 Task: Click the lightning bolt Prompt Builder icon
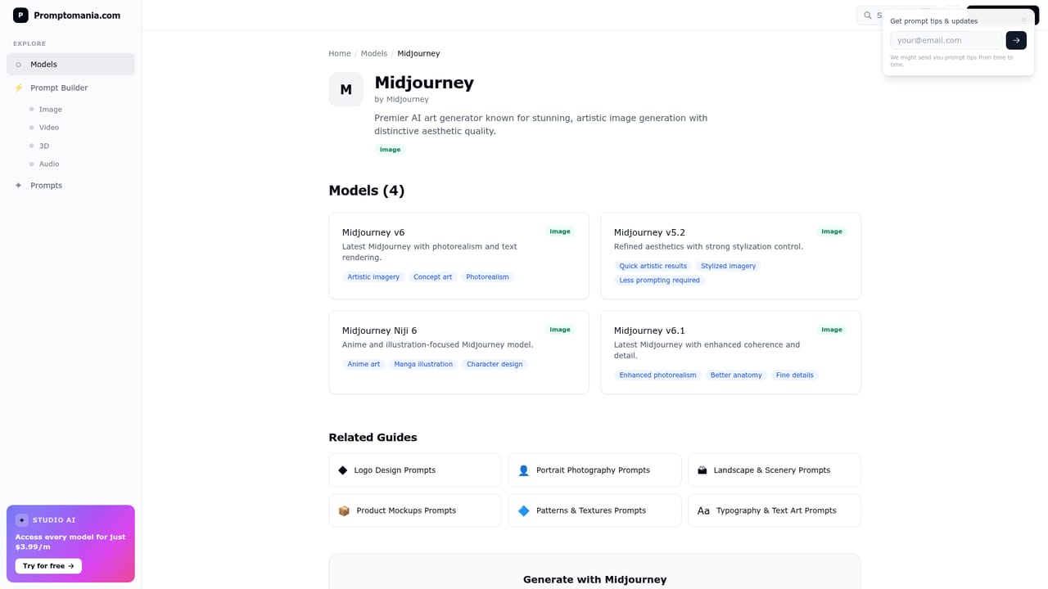click(19, 88)
